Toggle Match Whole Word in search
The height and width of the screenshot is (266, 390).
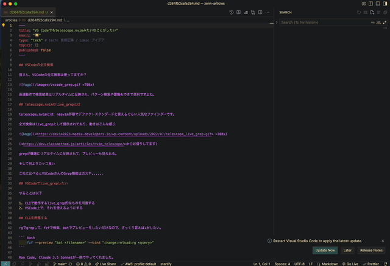pyautogui.click(x=378, y=23)
